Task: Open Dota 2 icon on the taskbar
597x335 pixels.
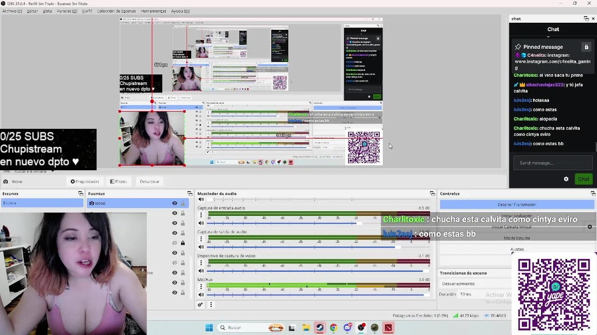Action: coord(388,328)
